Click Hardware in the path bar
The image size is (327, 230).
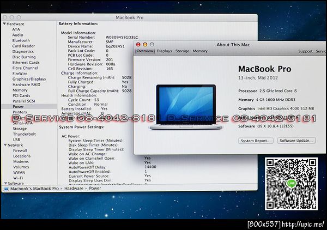[74, 188]
